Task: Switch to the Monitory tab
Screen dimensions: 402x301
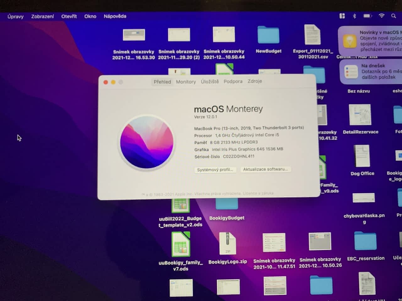Action: point(186,82)
